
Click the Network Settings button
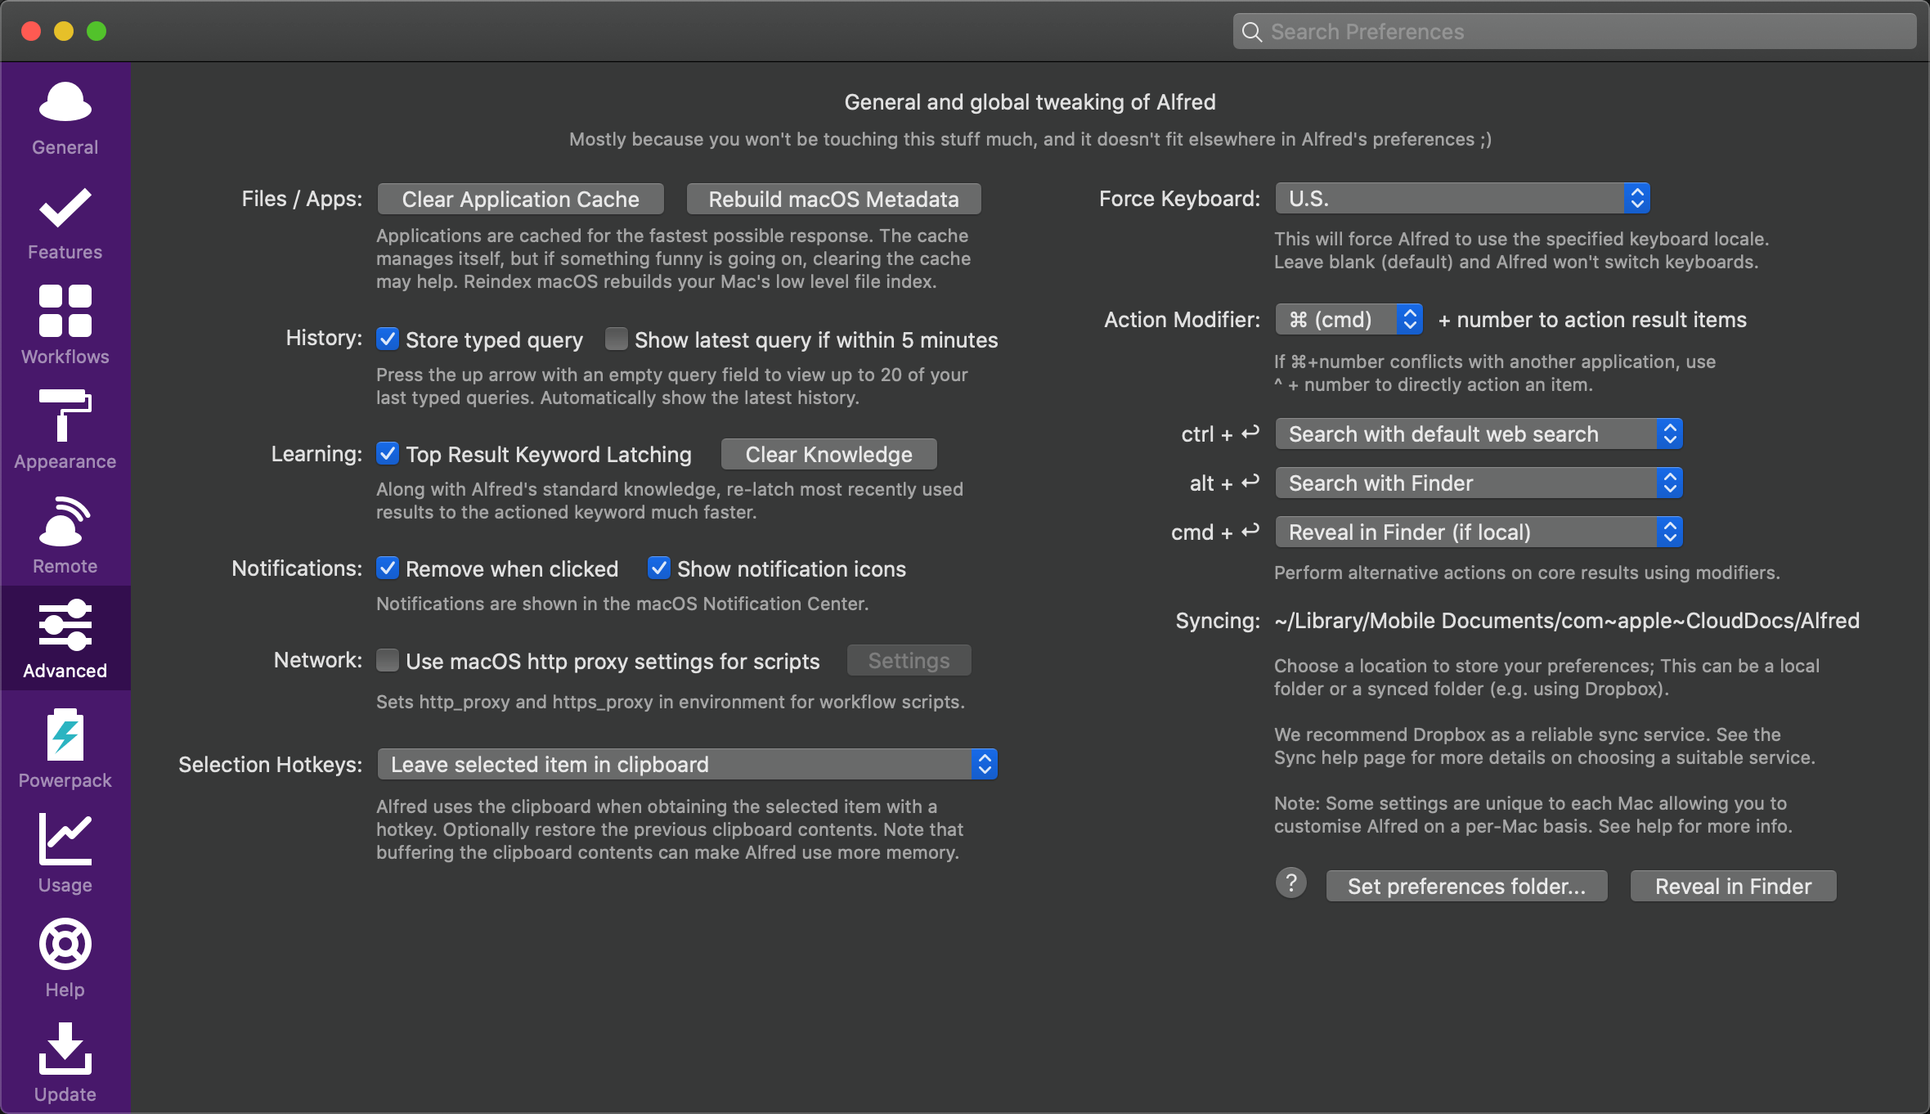[x=909, y=660]
